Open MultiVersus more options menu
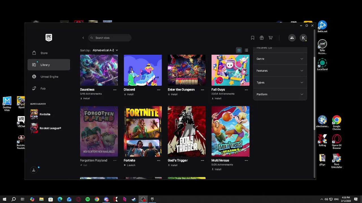362x203 pixels. pos(246,160)
